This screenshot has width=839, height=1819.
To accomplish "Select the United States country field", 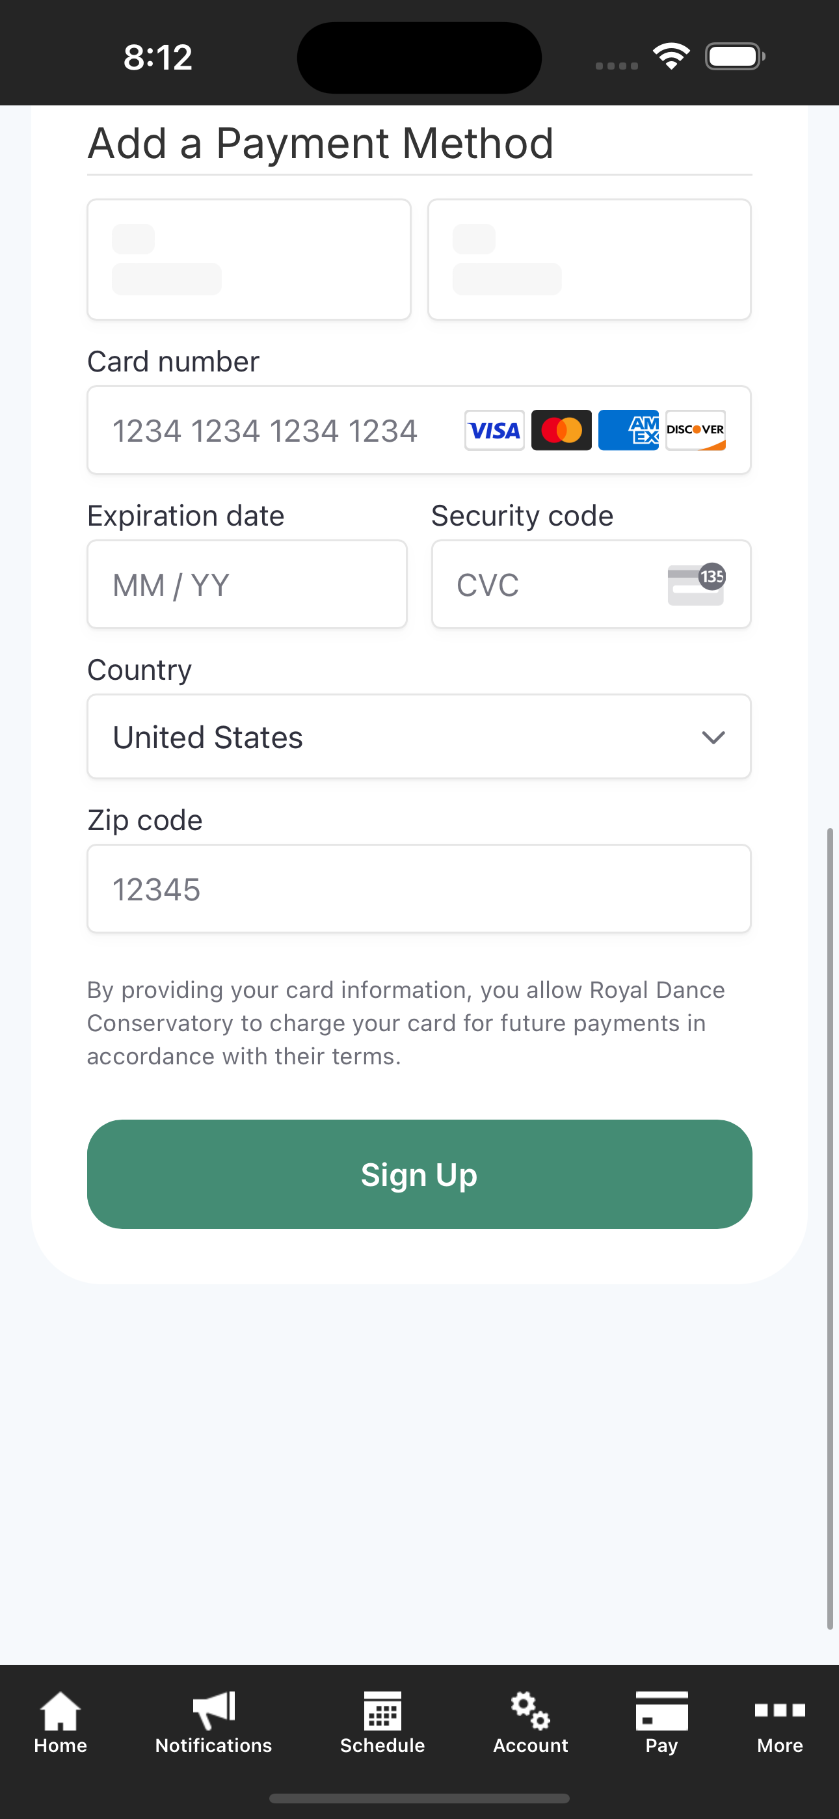I will tap(419, 736).
